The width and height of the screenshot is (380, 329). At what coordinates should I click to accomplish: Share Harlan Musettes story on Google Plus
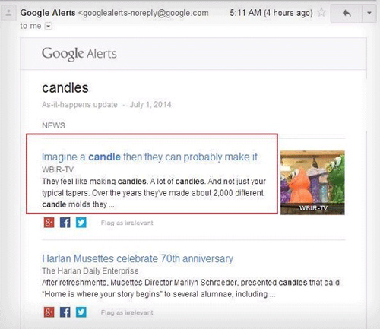pyautogui.click(x=49, y=312)
